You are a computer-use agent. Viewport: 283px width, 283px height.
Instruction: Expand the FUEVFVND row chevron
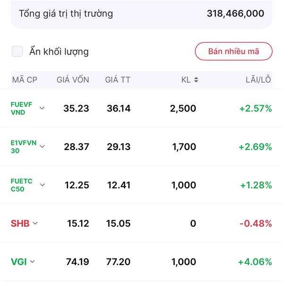(42, 108)
